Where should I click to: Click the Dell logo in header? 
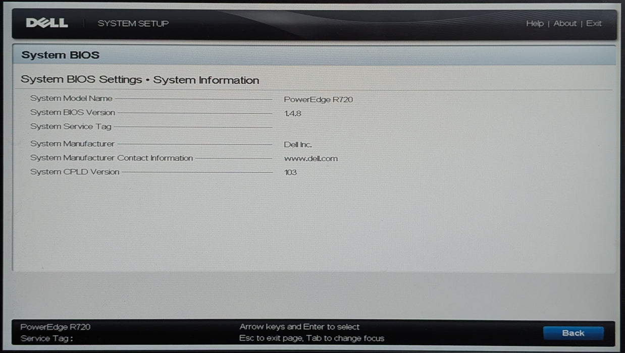click(x=47, y=23)
